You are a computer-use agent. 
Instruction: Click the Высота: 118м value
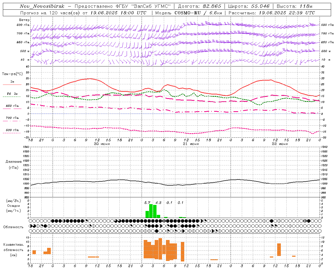[294, 6]
